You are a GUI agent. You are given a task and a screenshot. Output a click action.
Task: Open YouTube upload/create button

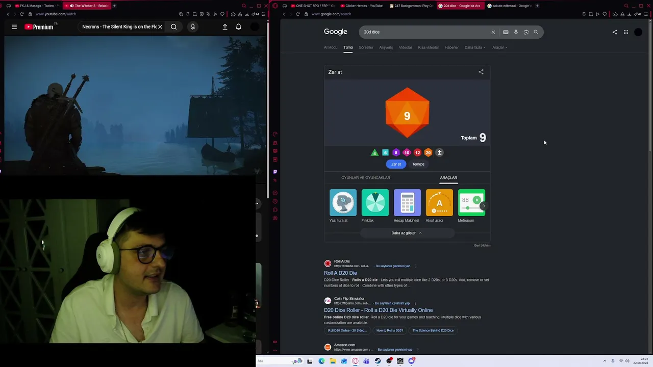(x=225, y=27)
